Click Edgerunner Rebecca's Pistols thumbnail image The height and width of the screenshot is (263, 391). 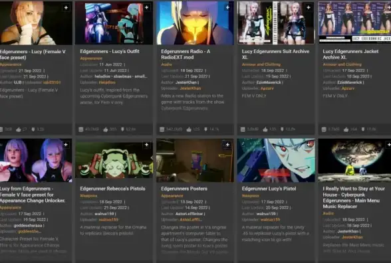pyautogui.click(x=114, y=160)
